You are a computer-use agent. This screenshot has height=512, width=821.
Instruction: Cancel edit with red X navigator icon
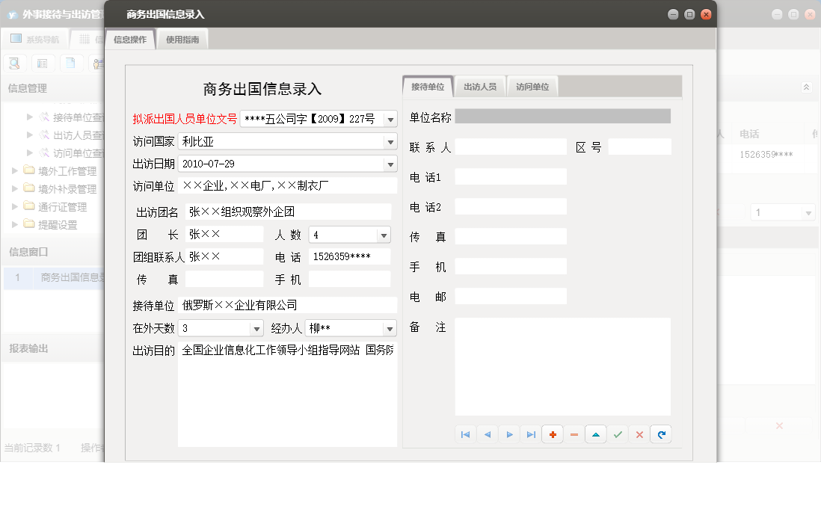pos(639,434)
